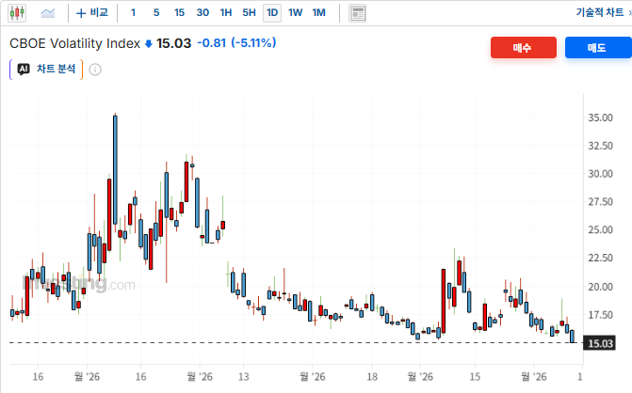Select the 30 minute interval
The width and height of the screenshot is (632, 393).
pyautogui.click(x=203, y=13)
